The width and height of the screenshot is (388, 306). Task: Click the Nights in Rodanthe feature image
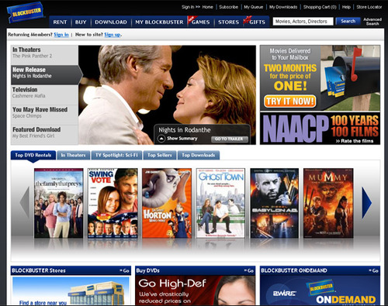pos(167,95)
